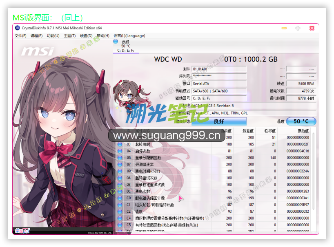Click the 50 °C temperature button

pos(301,121)
